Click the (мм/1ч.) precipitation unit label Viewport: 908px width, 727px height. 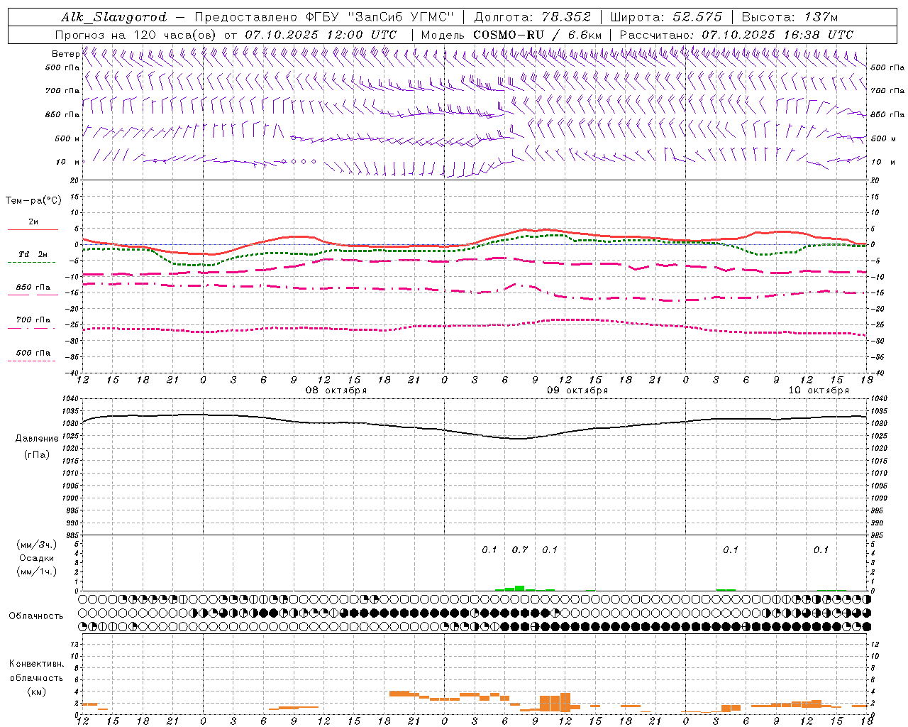click(37, 572)
